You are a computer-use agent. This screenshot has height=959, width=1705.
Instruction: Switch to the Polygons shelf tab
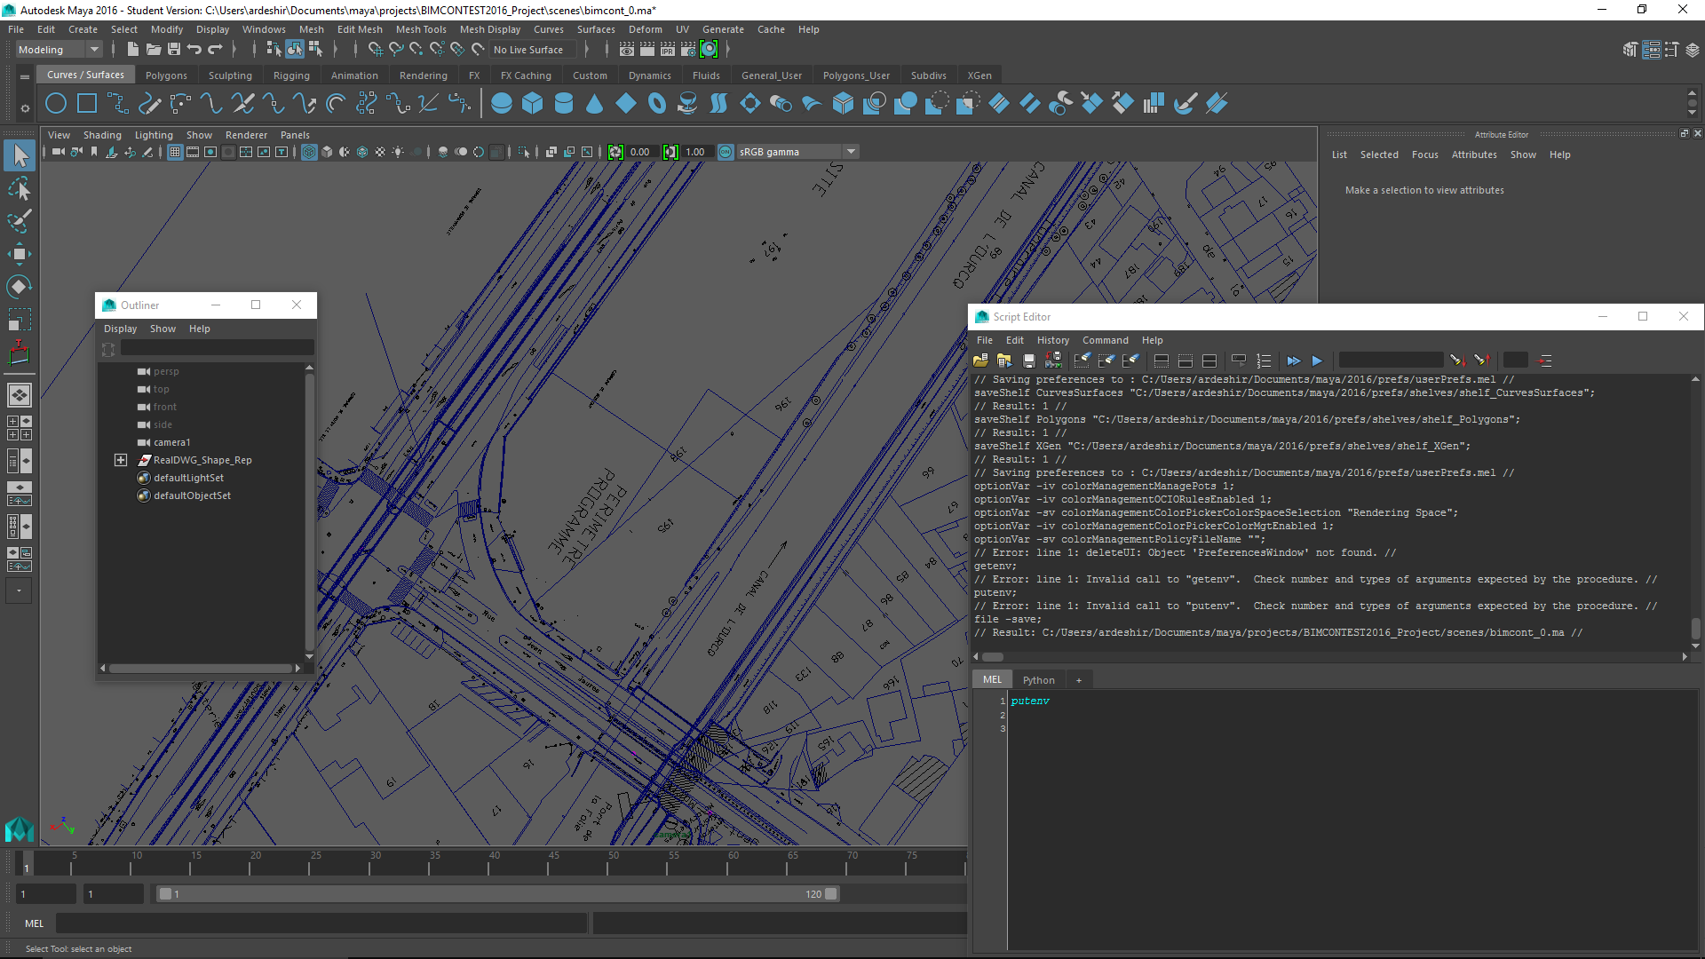166,75
